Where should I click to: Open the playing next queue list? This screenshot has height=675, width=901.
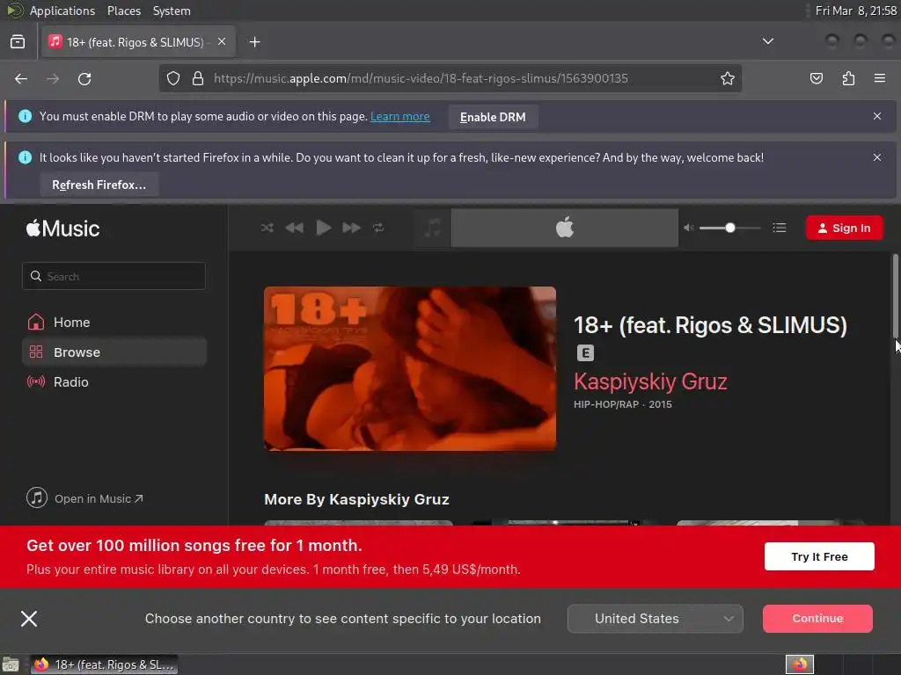(x=780, y=228)
